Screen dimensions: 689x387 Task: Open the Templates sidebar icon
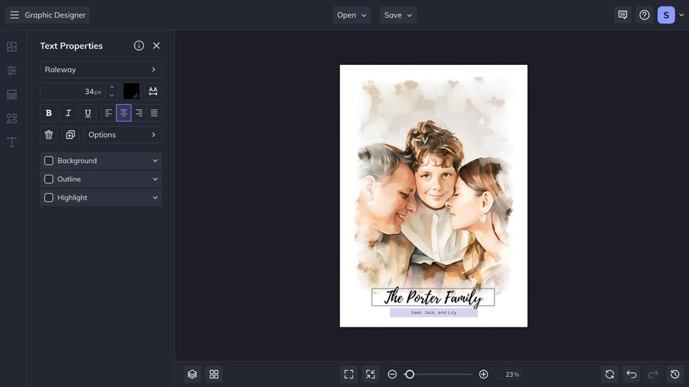[x=12, y=94]
